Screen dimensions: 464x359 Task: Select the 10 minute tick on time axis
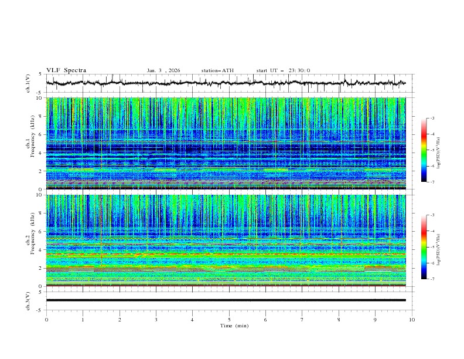[x=412, y=319]
